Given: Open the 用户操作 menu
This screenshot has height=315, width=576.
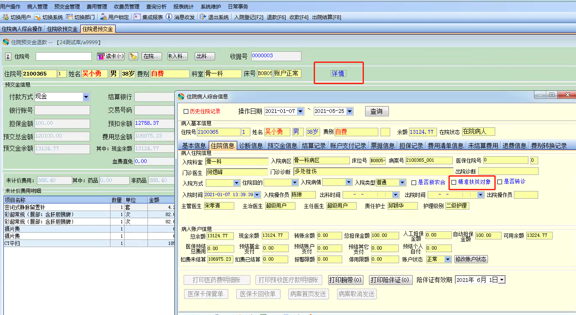Looking at the screenshot, I should point(10,7).
